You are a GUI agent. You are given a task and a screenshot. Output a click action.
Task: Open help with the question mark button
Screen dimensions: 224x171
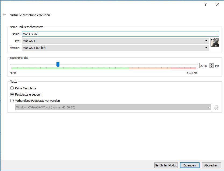(x=206, y=4)
